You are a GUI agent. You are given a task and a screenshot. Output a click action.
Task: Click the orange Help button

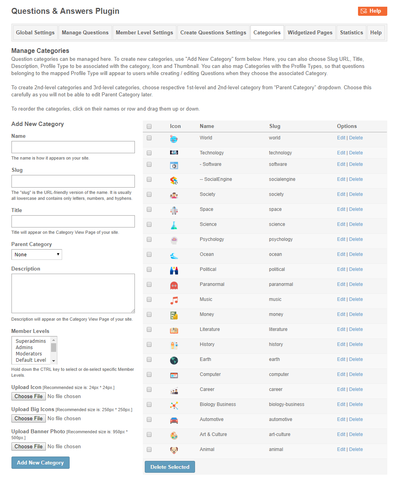372,11
